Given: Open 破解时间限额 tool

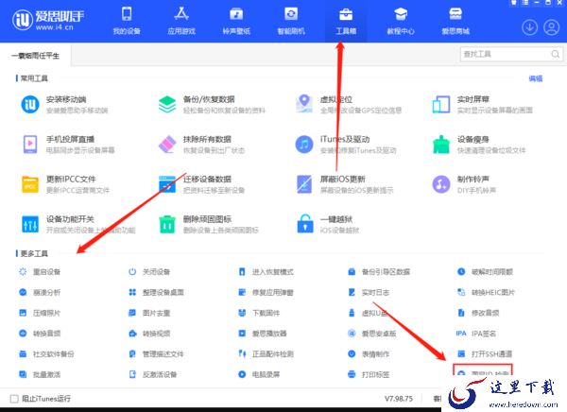Looking at the screenshot, I should coord(485,271).
